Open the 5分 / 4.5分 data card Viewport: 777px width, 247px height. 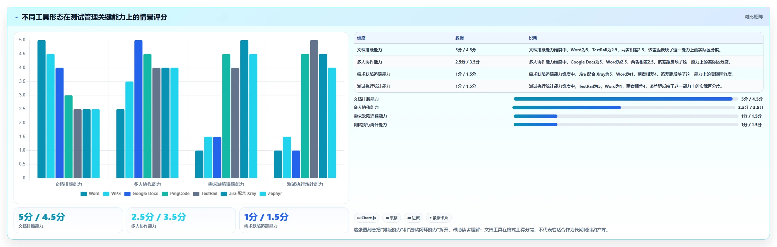[68, 220]
